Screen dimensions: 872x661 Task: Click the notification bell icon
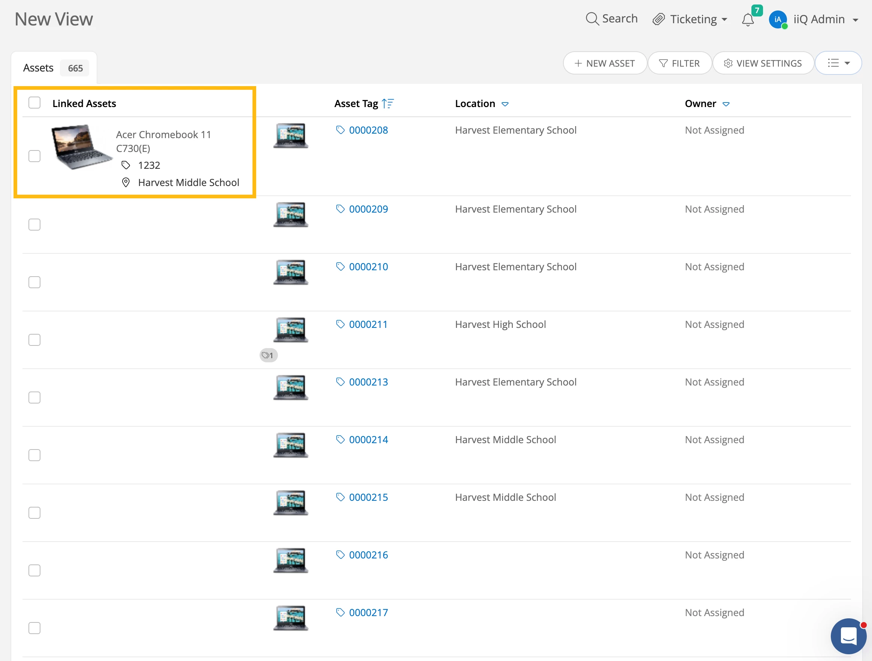(x=747, y=19)
